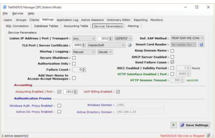The image size is (215, 138).
Task: Click the Active Directory Domain input field
Action: (140, 112)
